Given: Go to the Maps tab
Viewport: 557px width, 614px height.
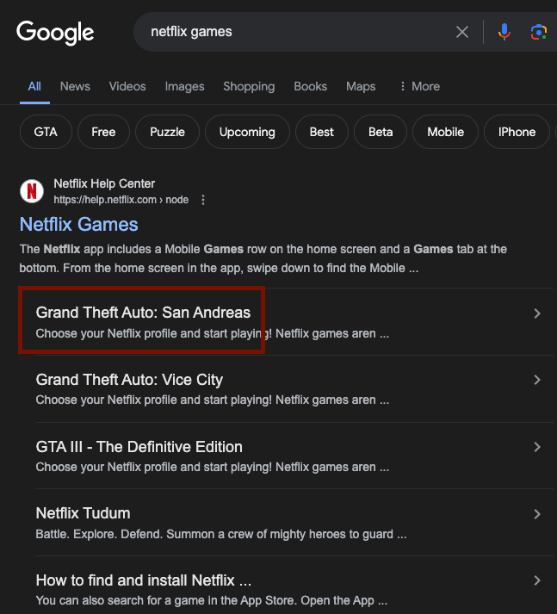Looking at the screenshot, I should [361, 86].
